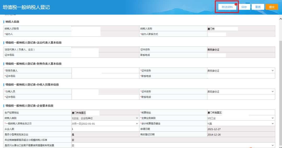Expand the 主营业务类别 dropdown
The height and width of the screenshot is (148, 282).
pyautogui.click(x=241, y=118)
